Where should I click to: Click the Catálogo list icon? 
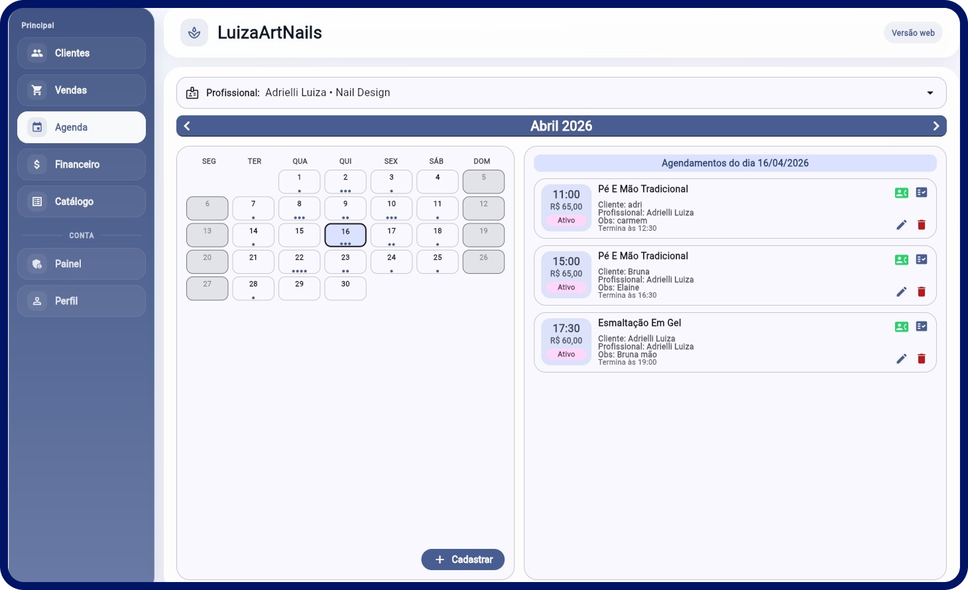37,202
